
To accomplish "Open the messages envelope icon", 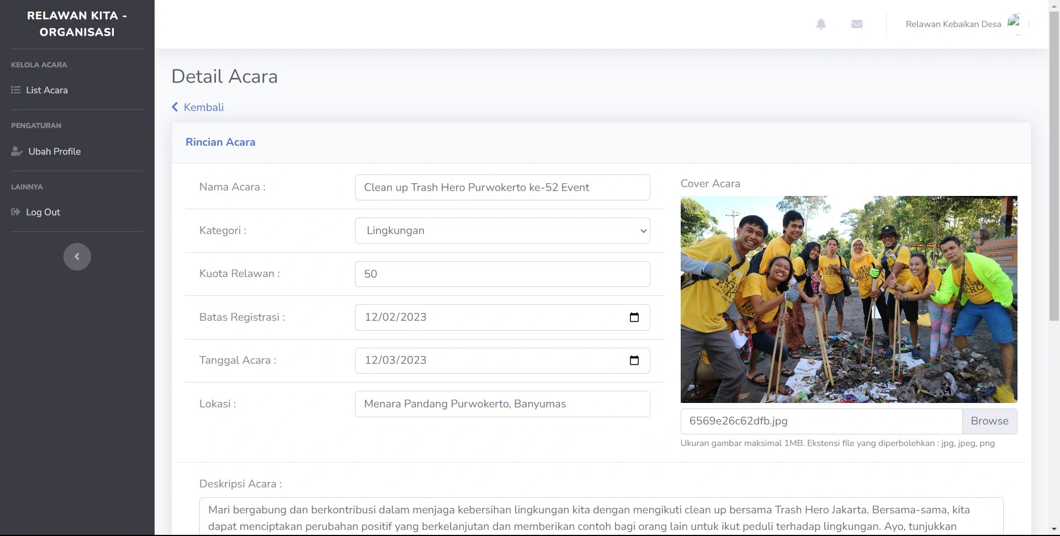I will point(857,24).
